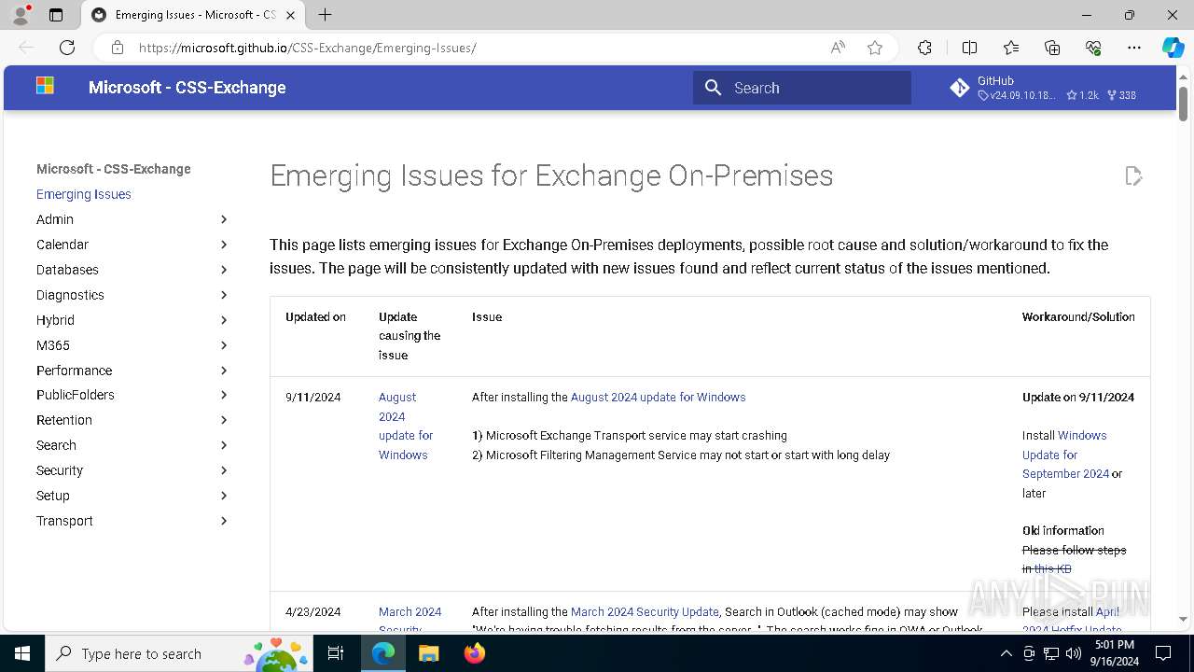This screenshot has height=672, width=1194.
Task: Open browser Extensions puzzle icon
Action: pos(924,48)
